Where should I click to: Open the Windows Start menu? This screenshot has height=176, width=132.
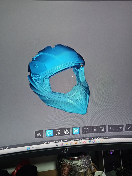coord(28,148)
